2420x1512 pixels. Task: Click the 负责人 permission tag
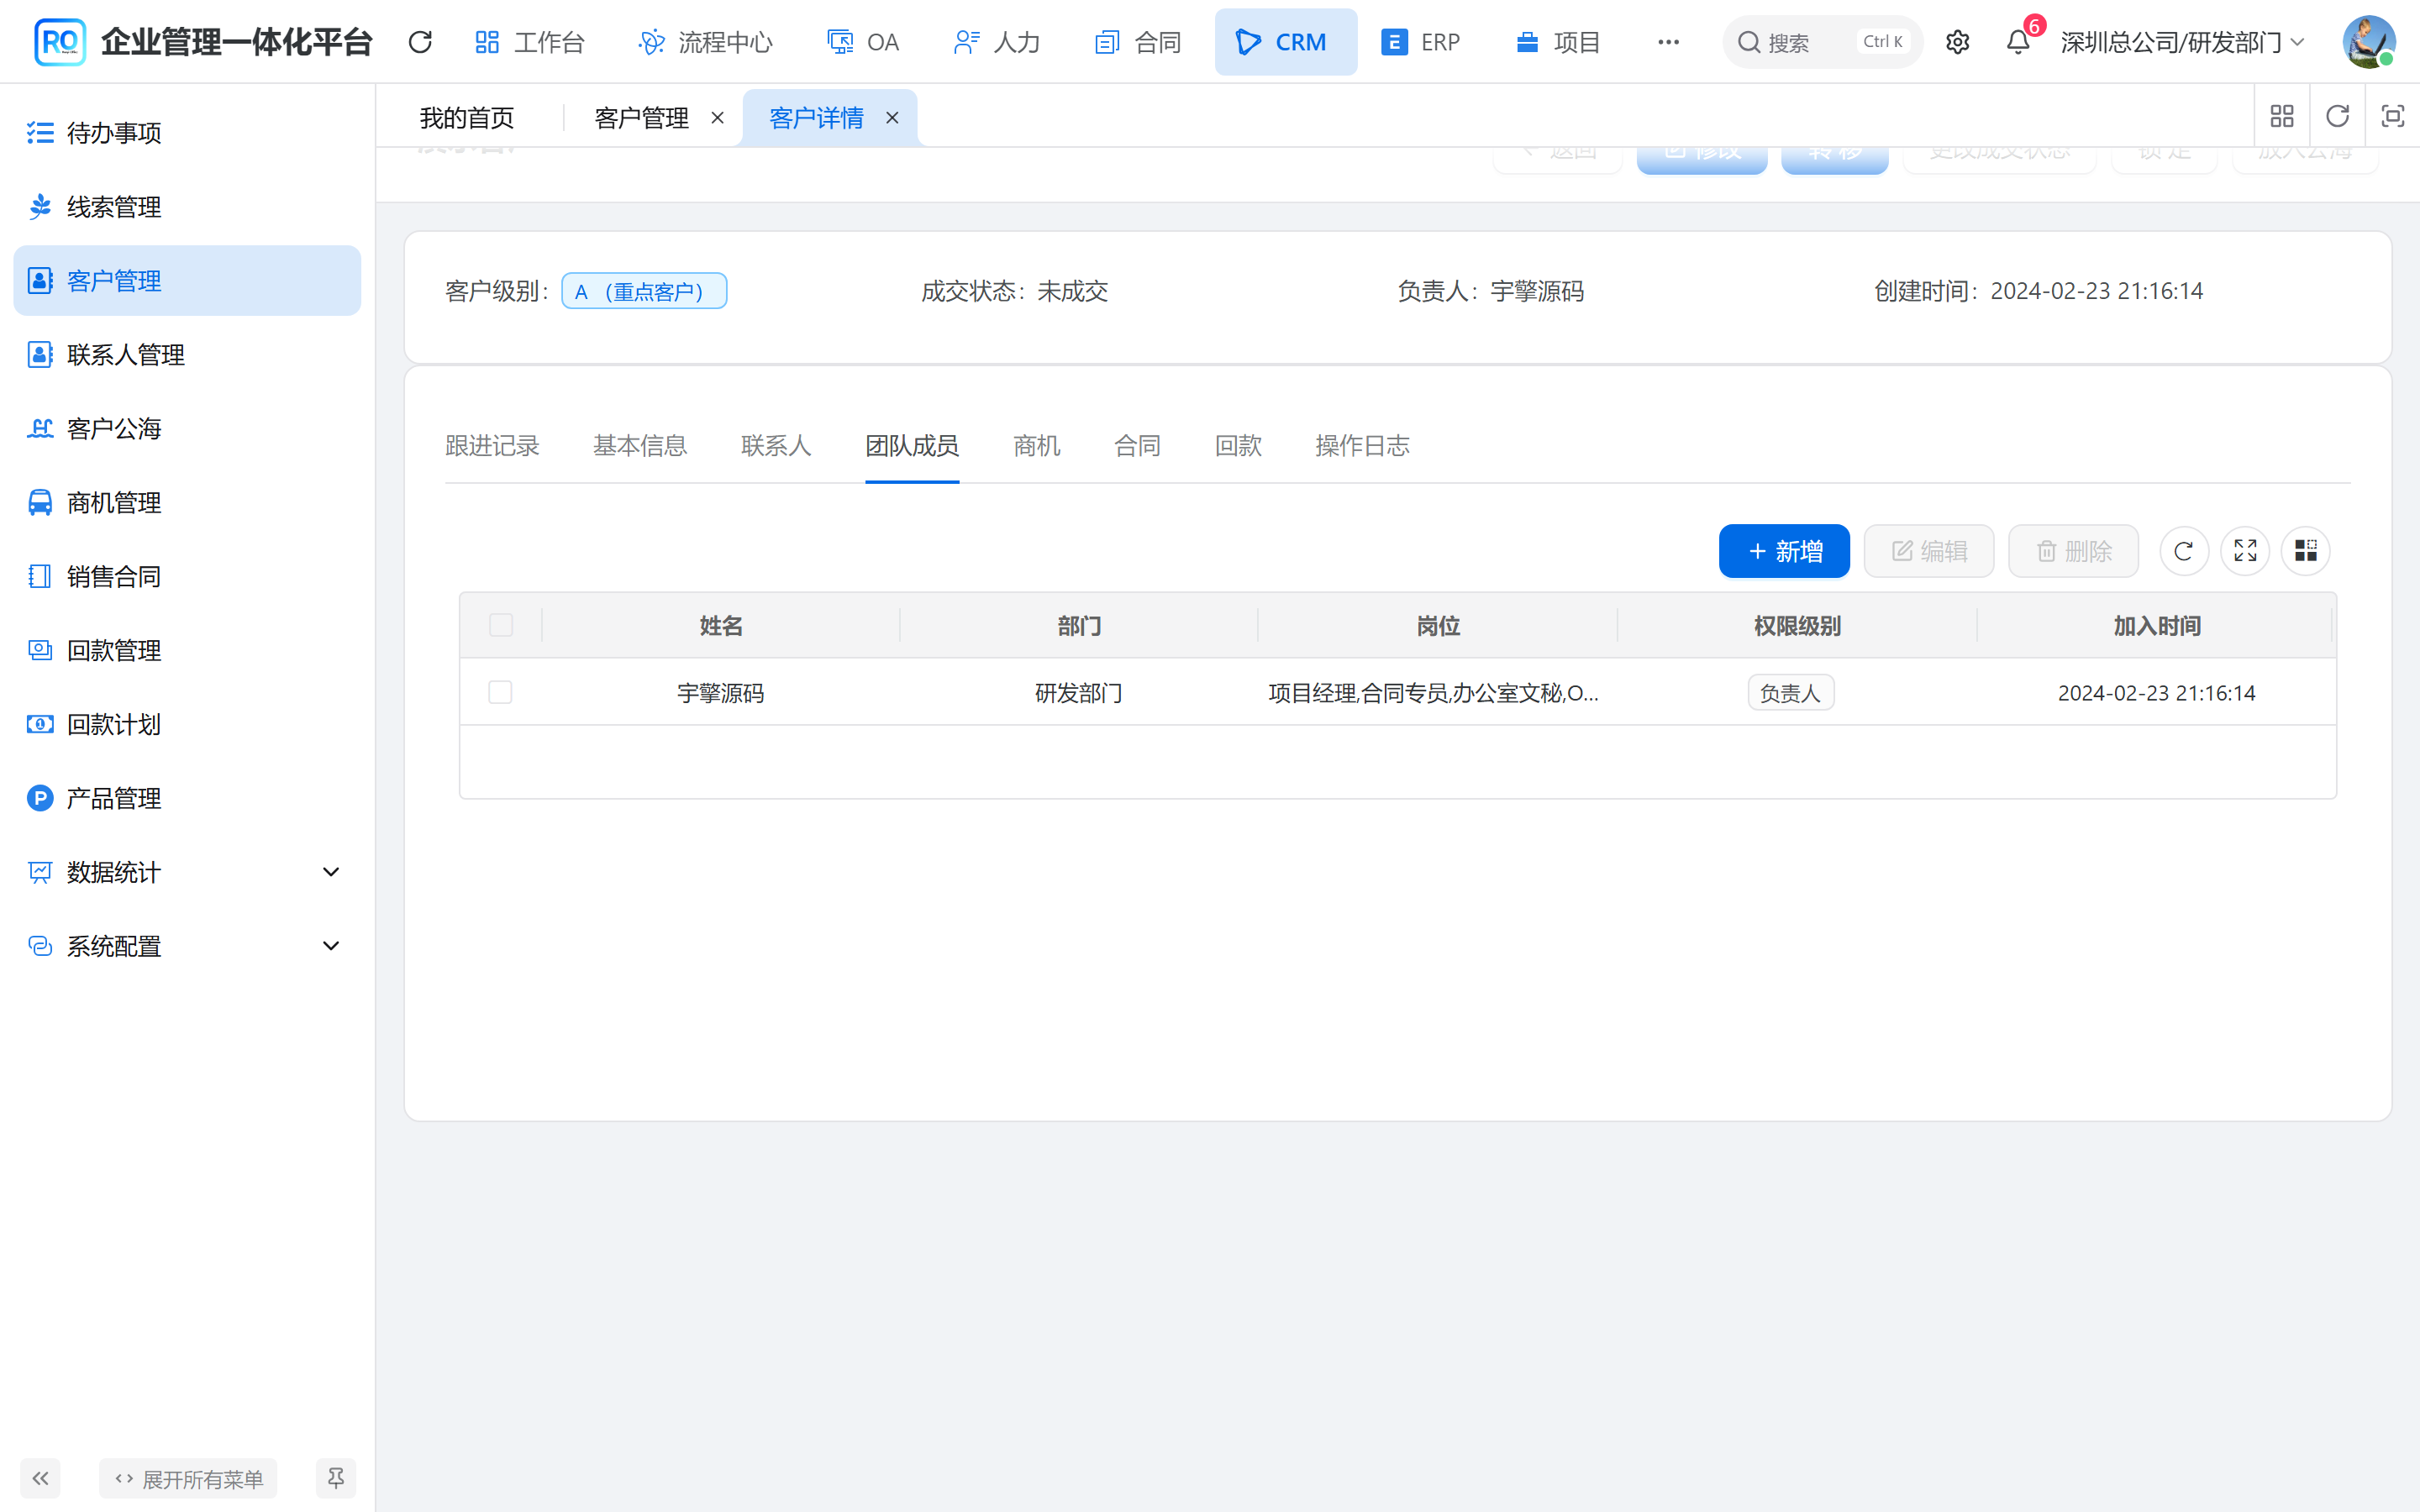click(x=1790, y=692)
